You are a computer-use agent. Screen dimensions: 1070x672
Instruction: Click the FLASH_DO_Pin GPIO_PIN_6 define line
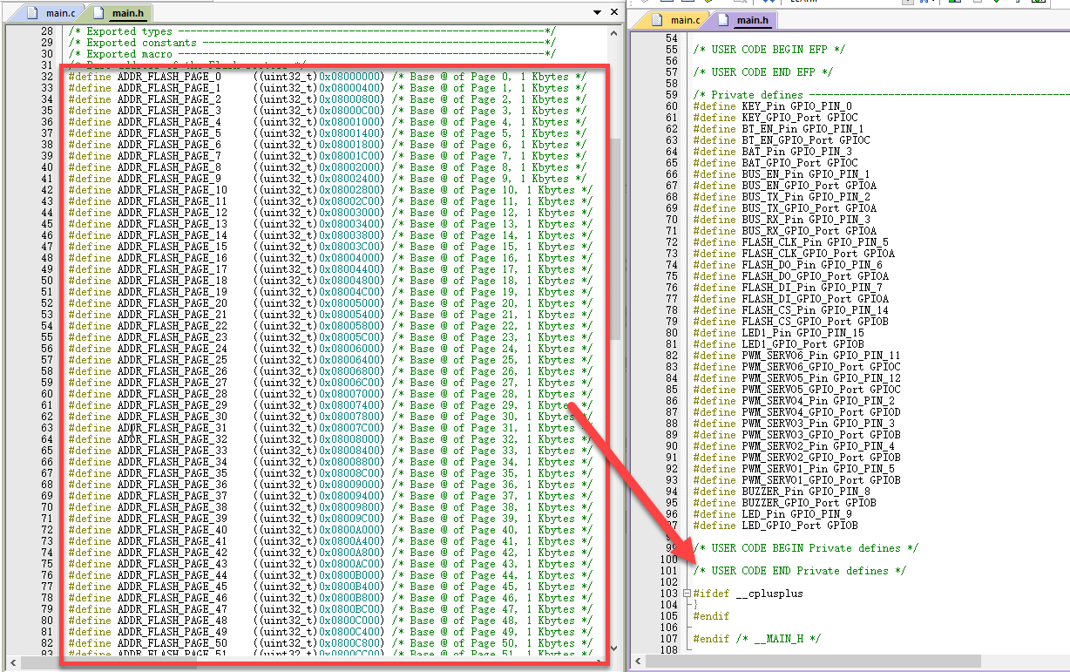[x=788, y=265]
